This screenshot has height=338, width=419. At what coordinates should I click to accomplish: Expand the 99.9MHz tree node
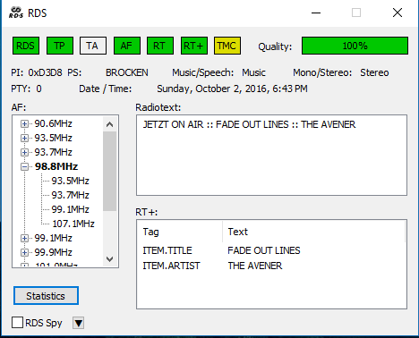pyautogui.click(x=24, y=252)
